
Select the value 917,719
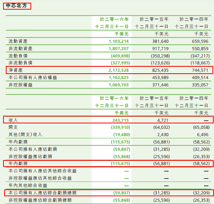pos(160,49)
